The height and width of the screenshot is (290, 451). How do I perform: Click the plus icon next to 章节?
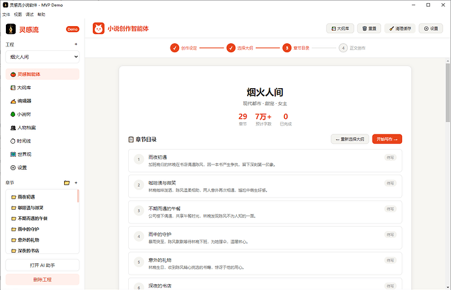(76, 183)
